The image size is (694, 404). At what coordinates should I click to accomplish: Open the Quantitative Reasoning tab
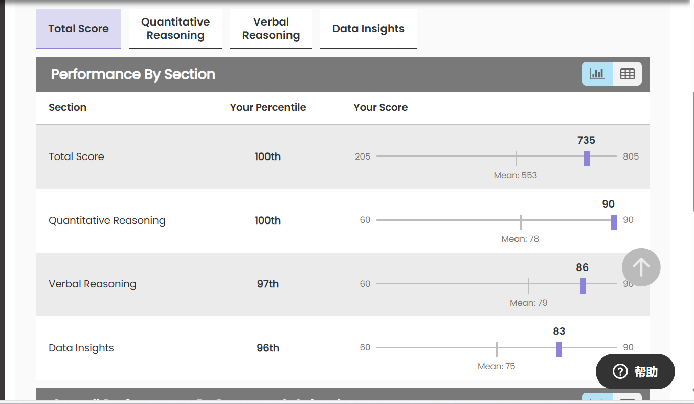tap(175, 29)
